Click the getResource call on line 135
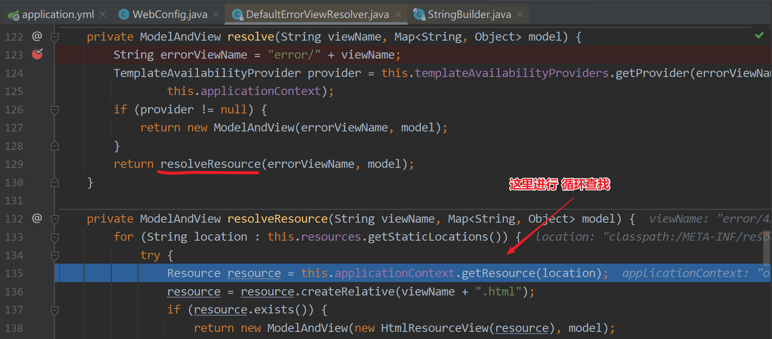The height and width of the screenshot is (339, 772). tap(498, 273)
